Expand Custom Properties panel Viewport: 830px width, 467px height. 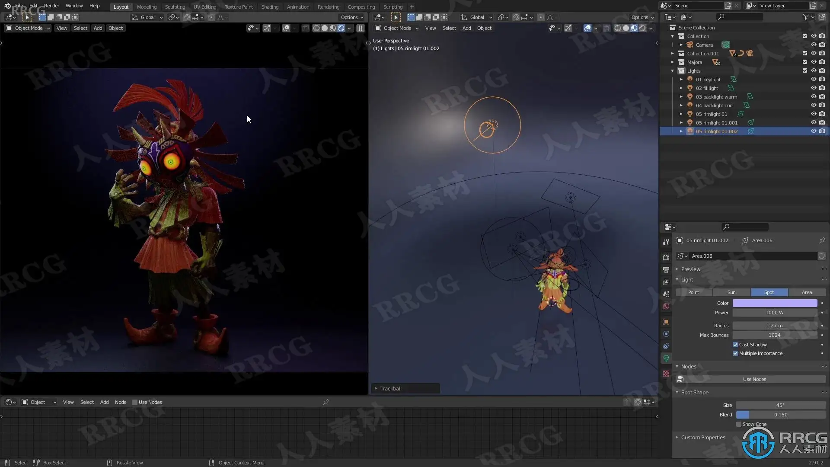pos(703,437)
